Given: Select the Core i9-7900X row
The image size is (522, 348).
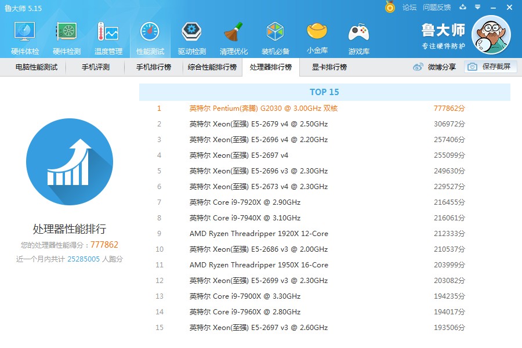Looking at the screenshot, I should coord(325,296).
